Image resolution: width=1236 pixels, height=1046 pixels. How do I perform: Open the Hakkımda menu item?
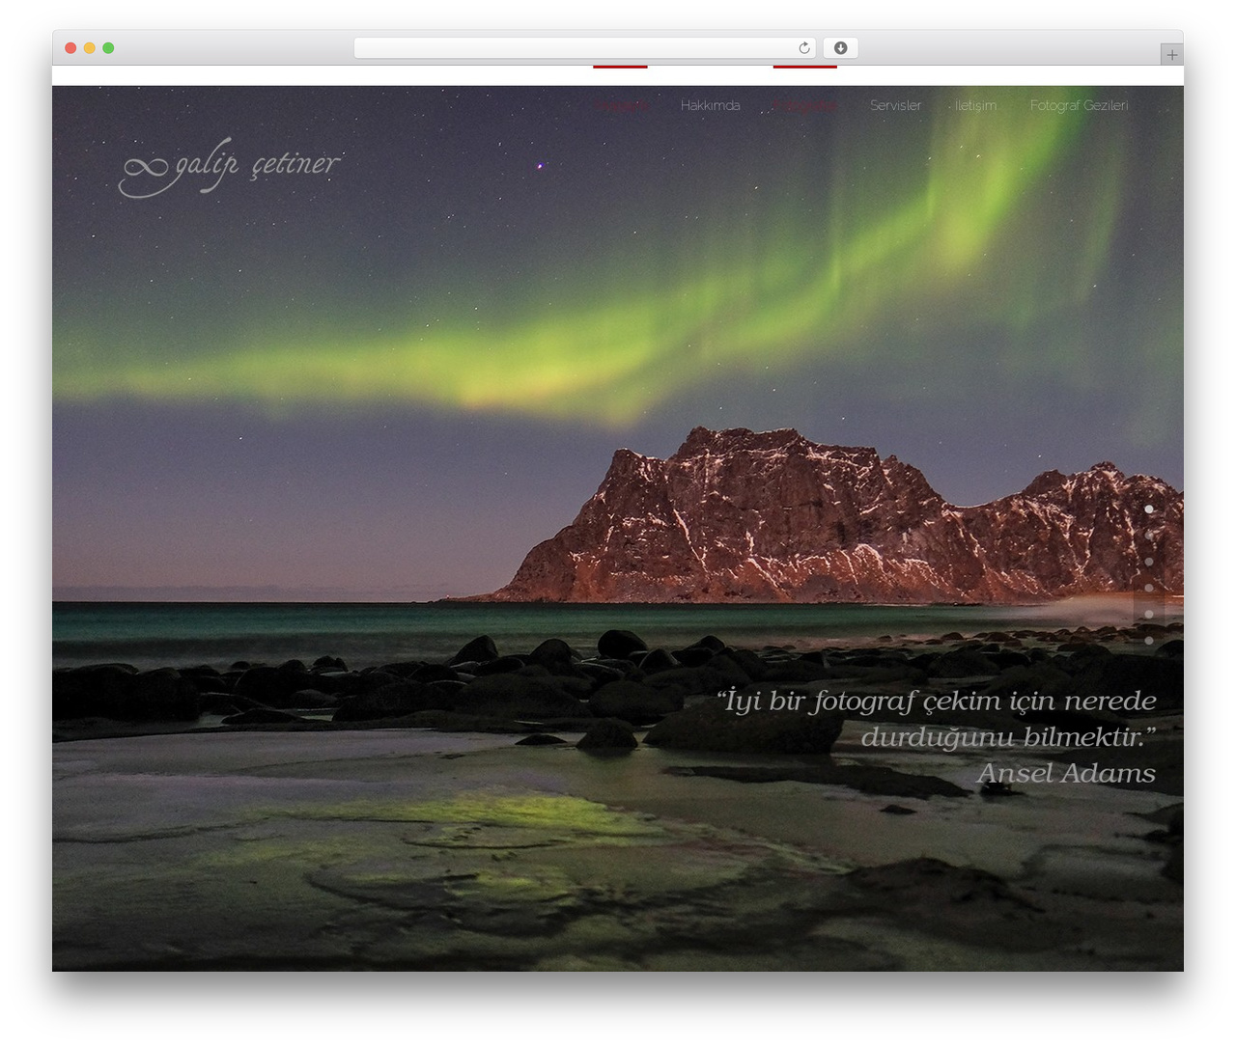(710, 105)
